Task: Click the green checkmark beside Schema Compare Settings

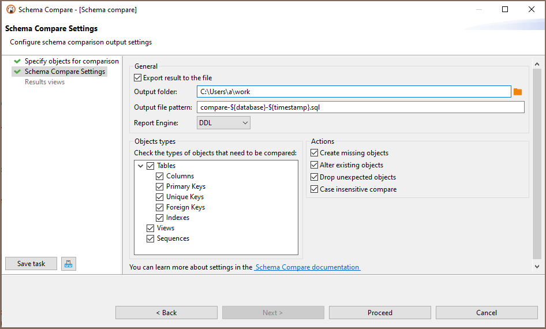Action: tap(17, 72)
